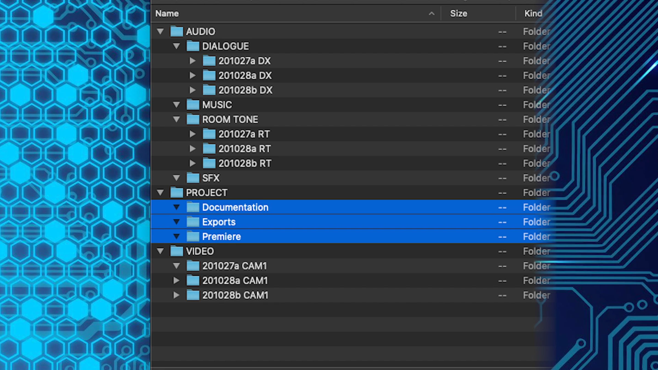Viewport: 658px width, 370px height.
Task: Select the 201027a DX folder name
Action: [245, 61]
